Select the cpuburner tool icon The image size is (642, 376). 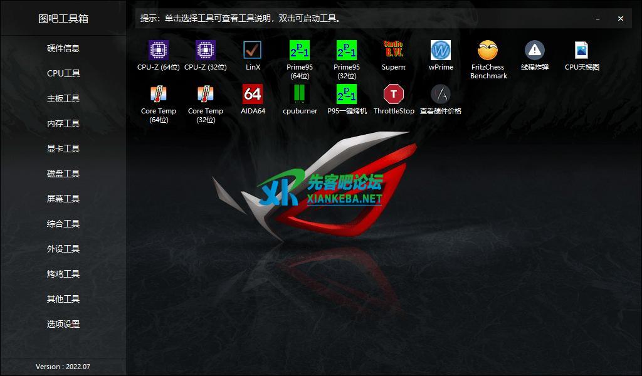[300, 94]
